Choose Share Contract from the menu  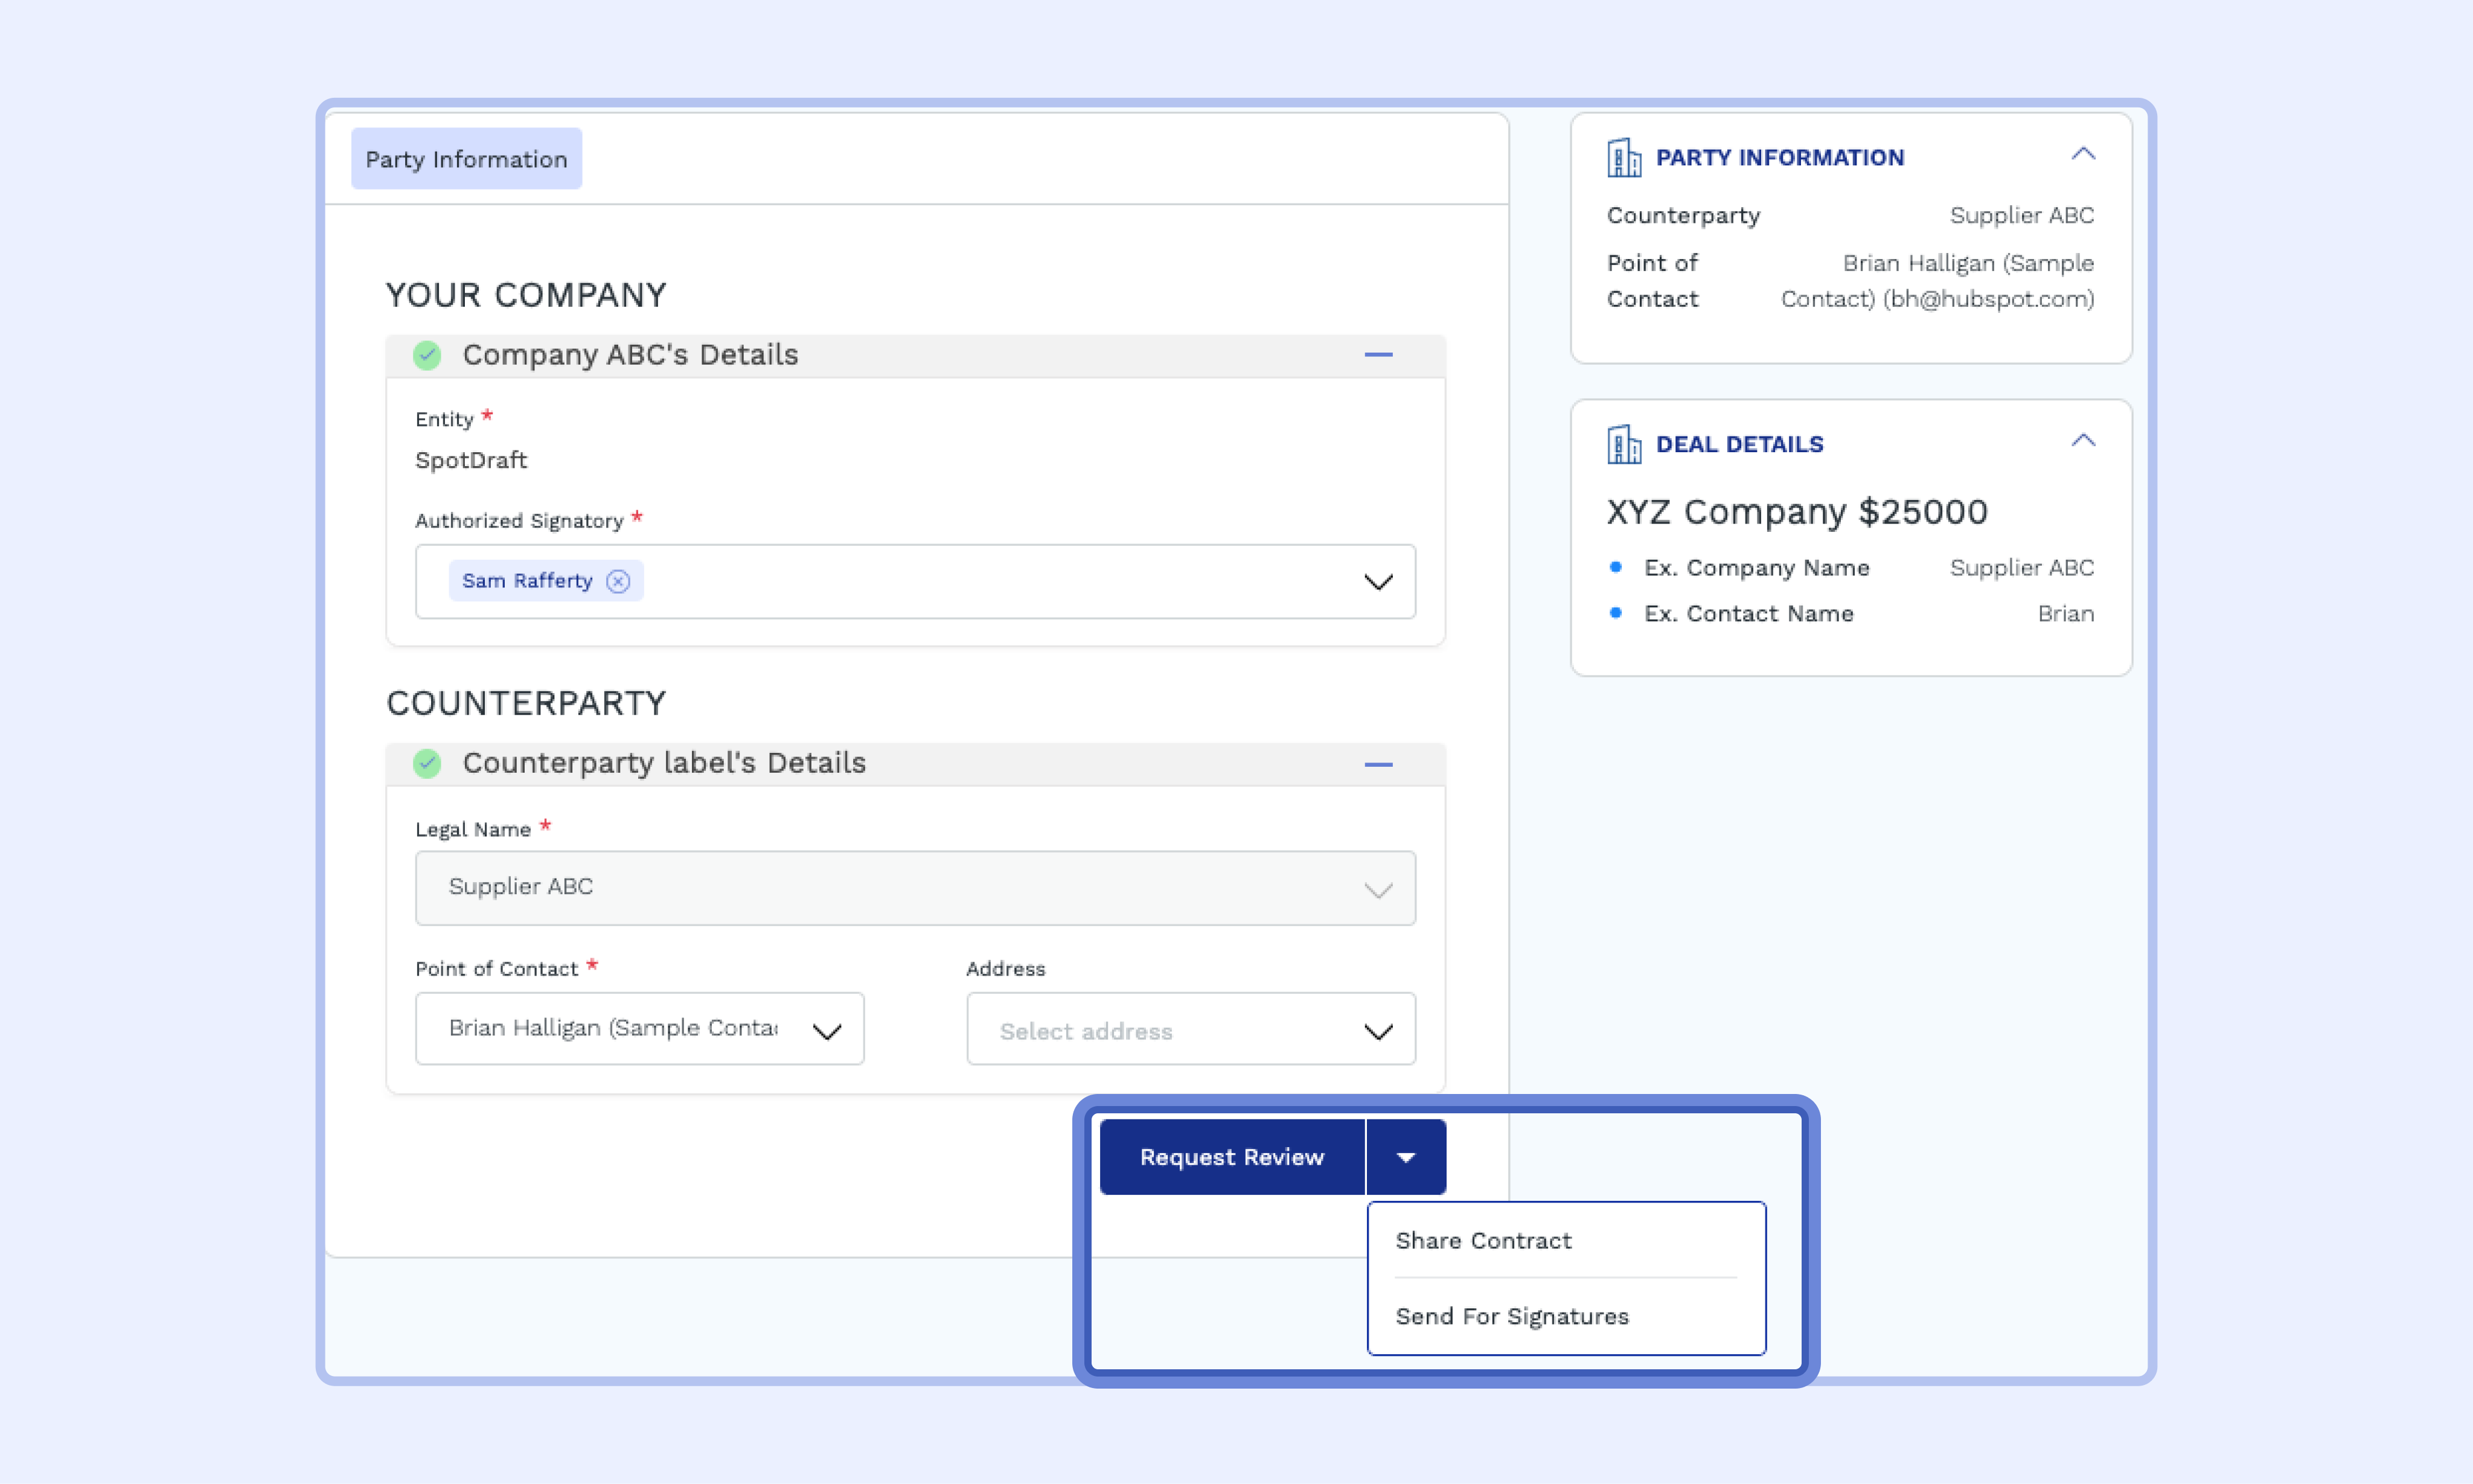click(x=1483, y=1240)
